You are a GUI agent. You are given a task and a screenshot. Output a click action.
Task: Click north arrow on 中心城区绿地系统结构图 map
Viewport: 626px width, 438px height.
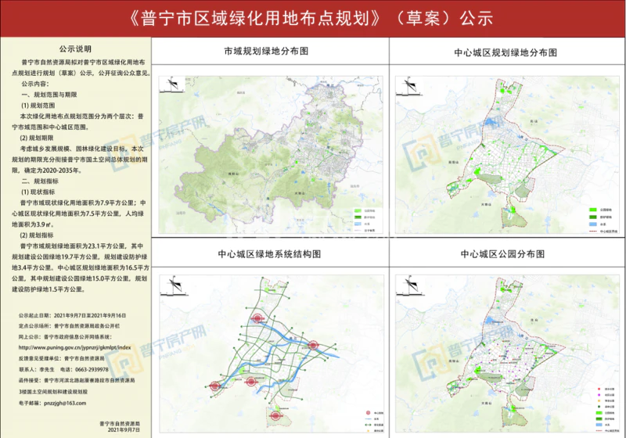(174, 287)
